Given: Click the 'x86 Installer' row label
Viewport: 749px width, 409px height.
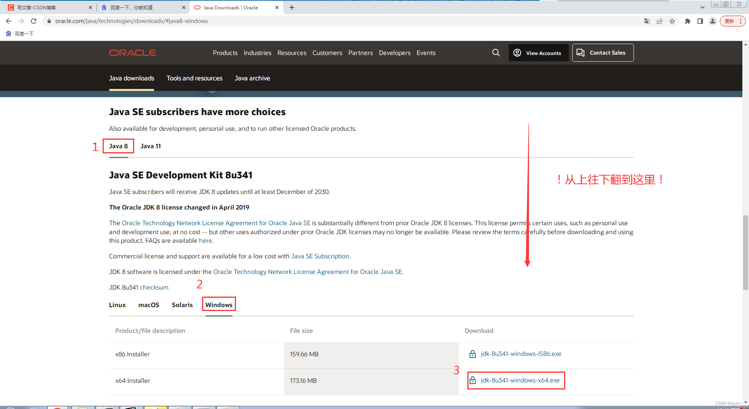Looking at the screenshot, I should [132, 354].
